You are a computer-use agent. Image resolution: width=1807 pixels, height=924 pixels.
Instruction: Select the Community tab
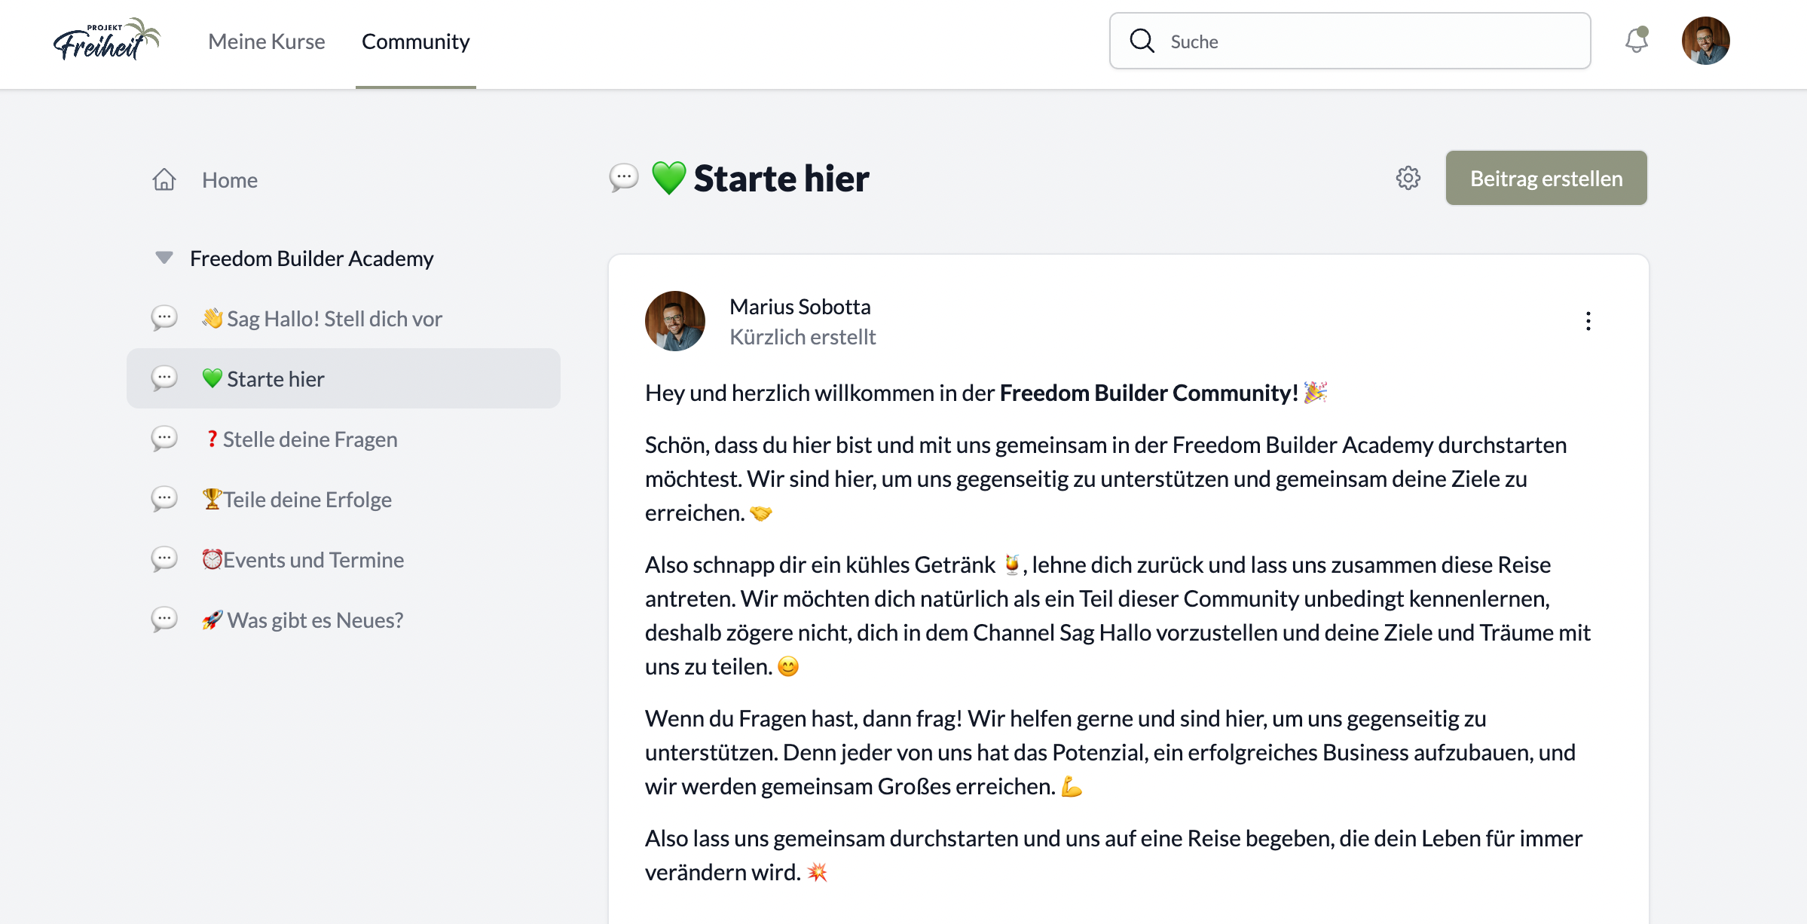tap(415, 41)
